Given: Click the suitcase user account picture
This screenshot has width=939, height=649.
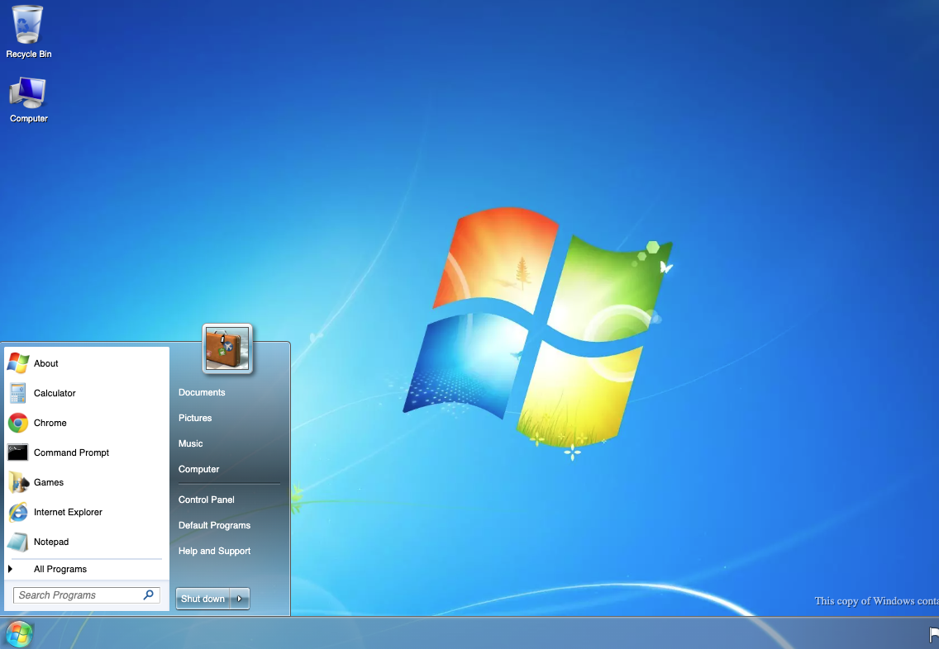Looking at the screenshot, I should click(227, 349).
